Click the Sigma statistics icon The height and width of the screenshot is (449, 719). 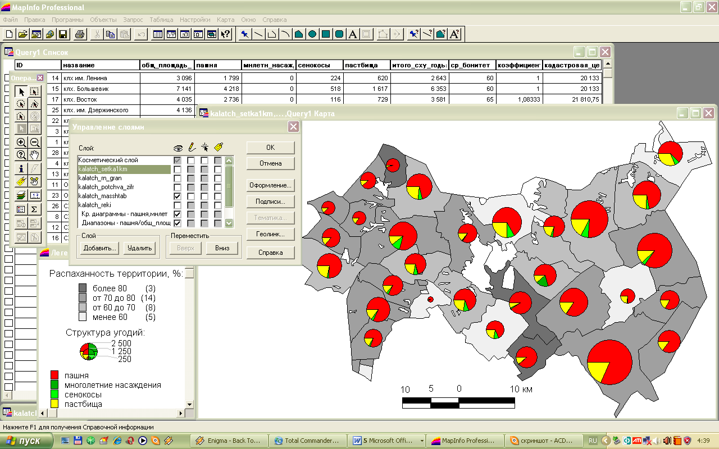[35, 209]
